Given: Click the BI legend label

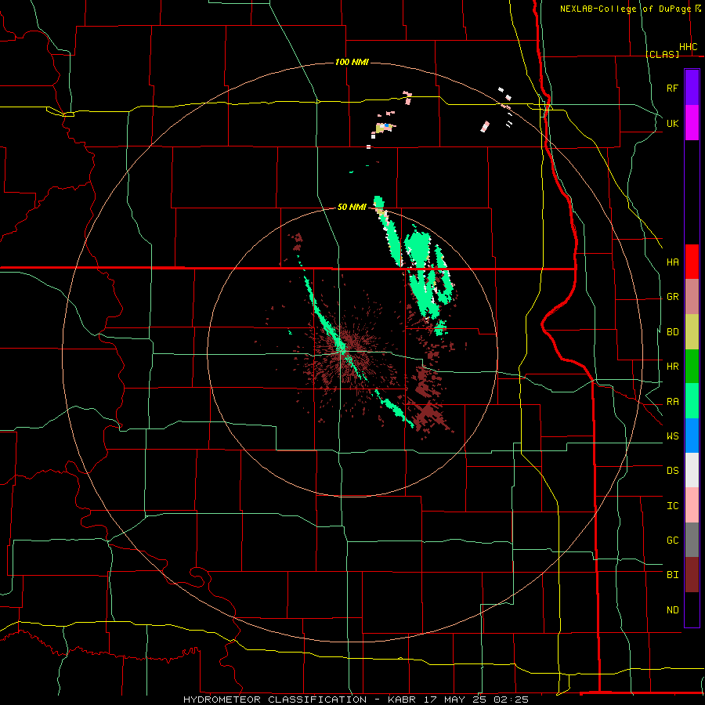Looking at the screenshot, I should coord(672,575).
